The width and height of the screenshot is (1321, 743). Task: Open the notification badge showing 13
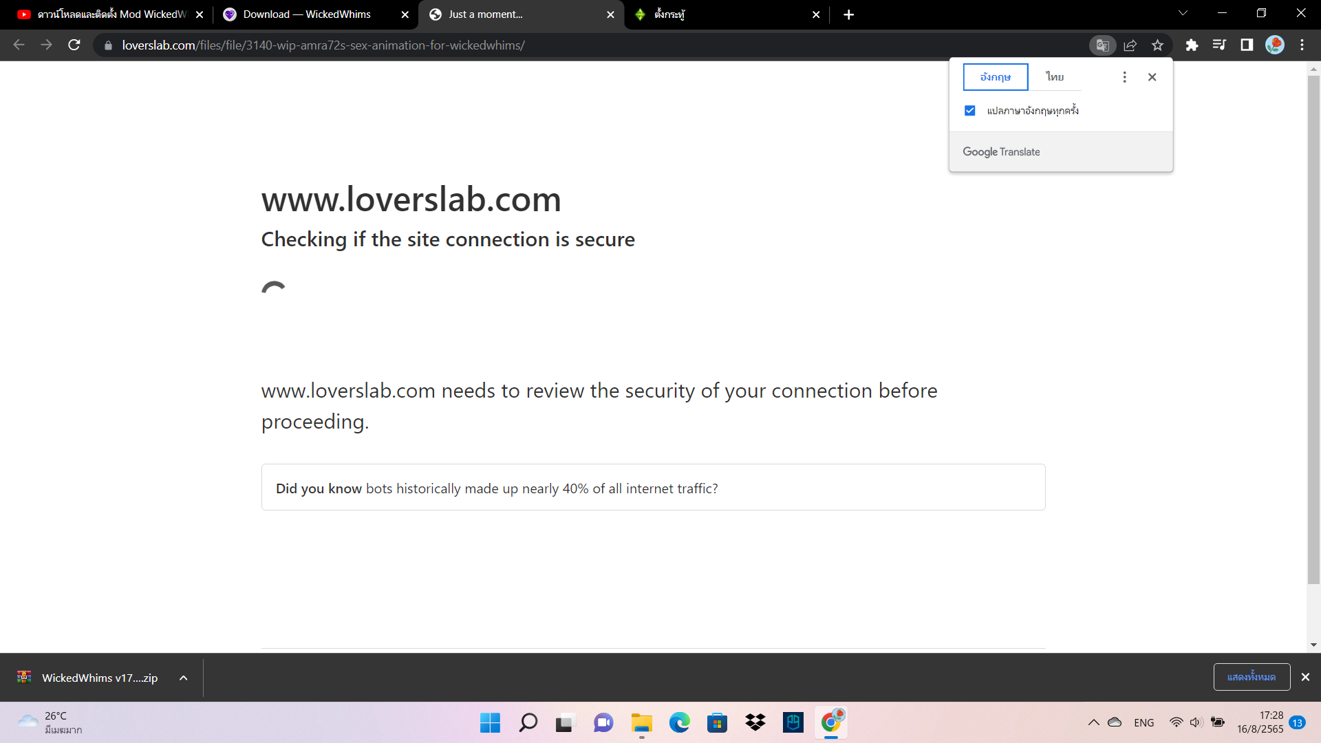pyautogui.click(x=1298, y=722)
